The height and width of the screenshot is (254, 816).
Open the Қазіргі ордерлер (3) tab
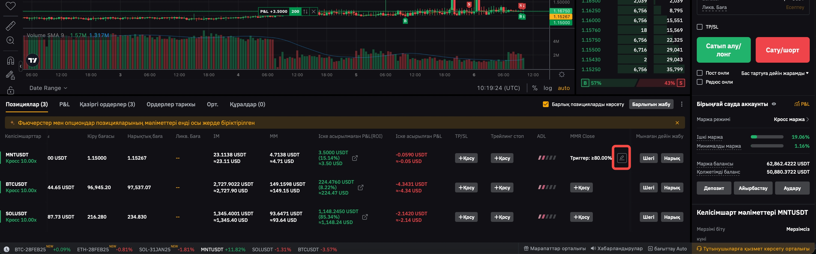pyautogui.click(x=107, y=104)
